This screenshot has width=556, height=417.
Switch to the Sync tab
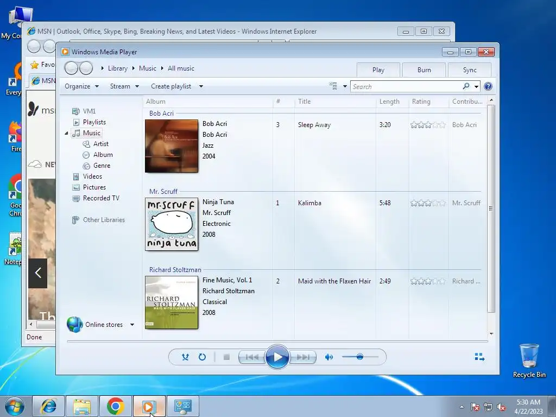coord(470,70)
